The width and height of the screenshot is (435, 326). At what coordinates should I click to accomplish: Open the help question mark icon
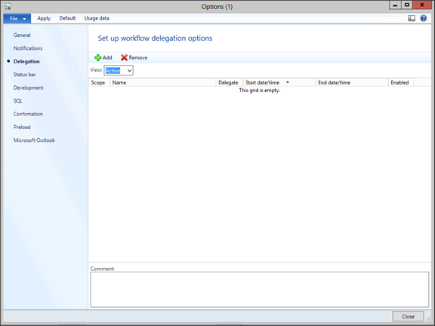[424, 18]
